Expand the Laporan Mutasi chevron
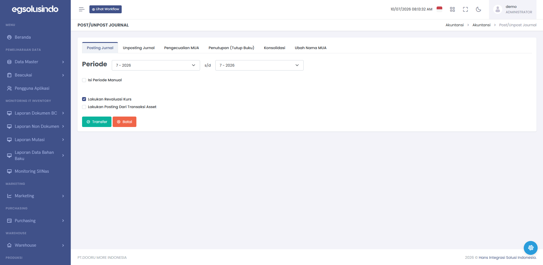The width and height of the screenshot is (543, 265). click(x=63, y=140)
